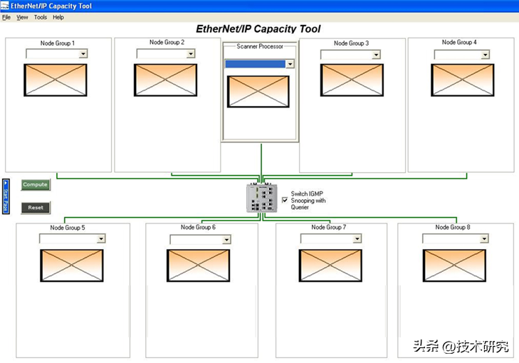Select the Node Group 3 device image
This screenshot has height=363, width=519.
351,80
